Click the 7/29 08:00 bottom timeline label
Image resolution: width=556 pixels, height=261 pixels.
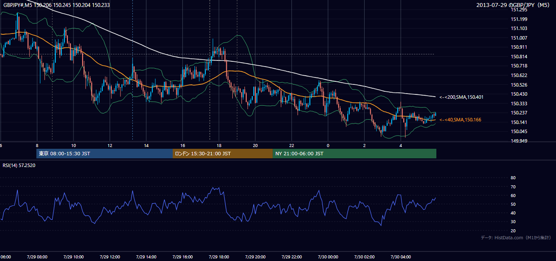pyautogui.click(x=37, y=257)
